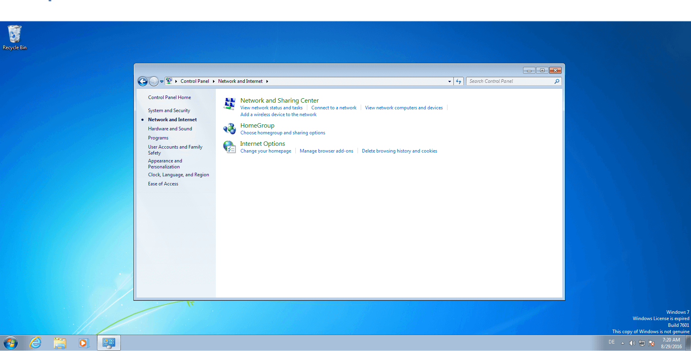Select System and Security in sidebar

click(x=169, y=111)
